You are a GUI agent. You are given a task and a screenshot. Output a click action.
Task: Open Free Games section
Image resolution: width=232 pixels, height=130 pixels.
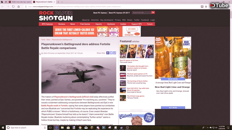click(85, 24)
